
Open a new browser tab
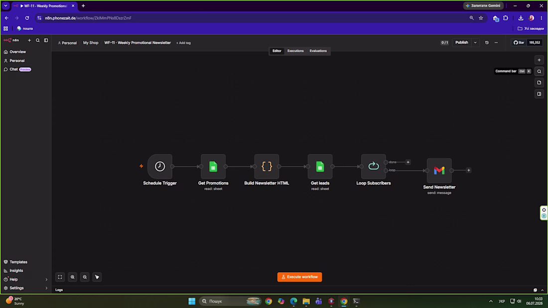(83, 5)
